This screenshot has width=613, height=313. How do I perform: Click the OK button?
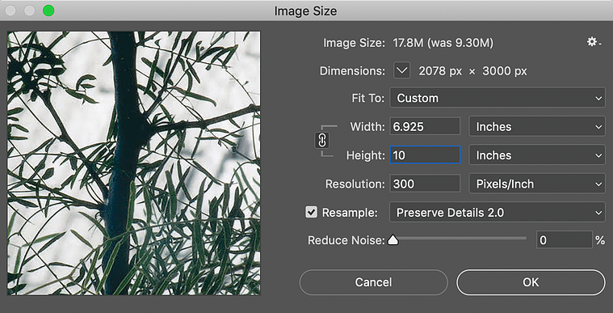pos(531,282)
